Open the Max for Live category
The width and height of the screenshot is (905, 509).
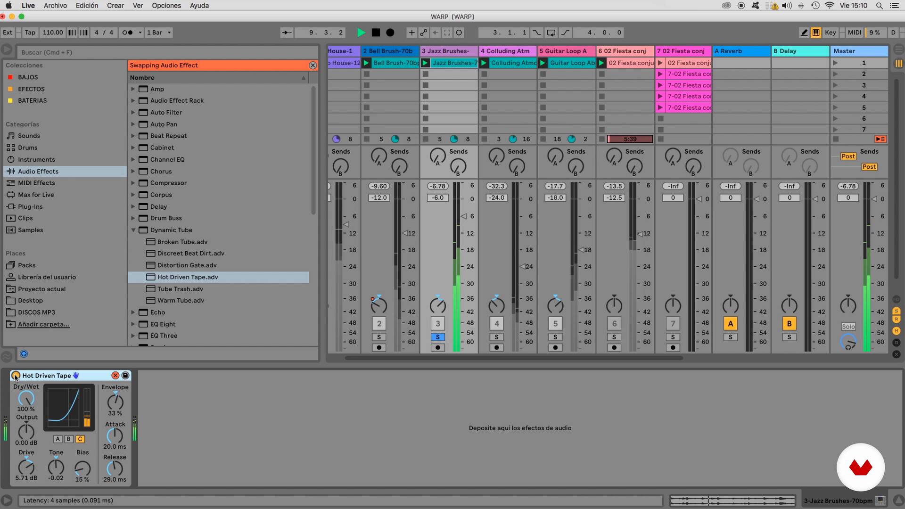[x=35, y=195]
